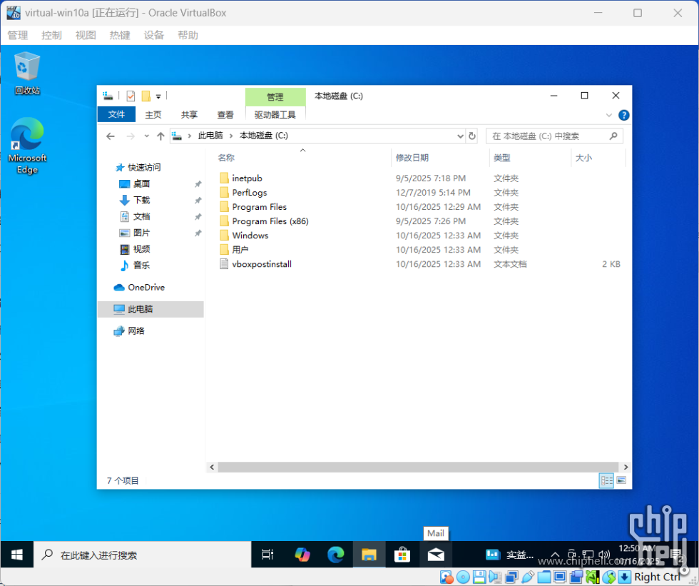Open the VirtualBox 设备 menu
The height and width of the screenshot is (586, 699).
153,35
